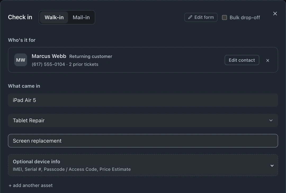Screen dimensions: 286x193
Task: Close the Check in dialog
Action: (x=275, y=14)
